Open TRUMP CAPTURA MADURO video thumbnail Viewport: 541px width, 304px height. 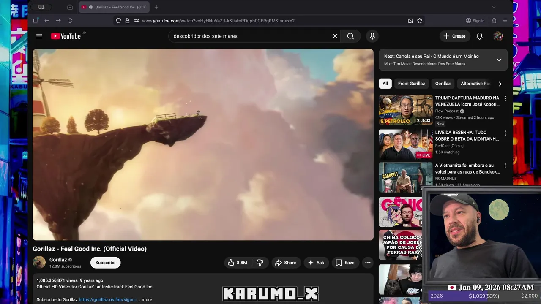coord(405,110)
